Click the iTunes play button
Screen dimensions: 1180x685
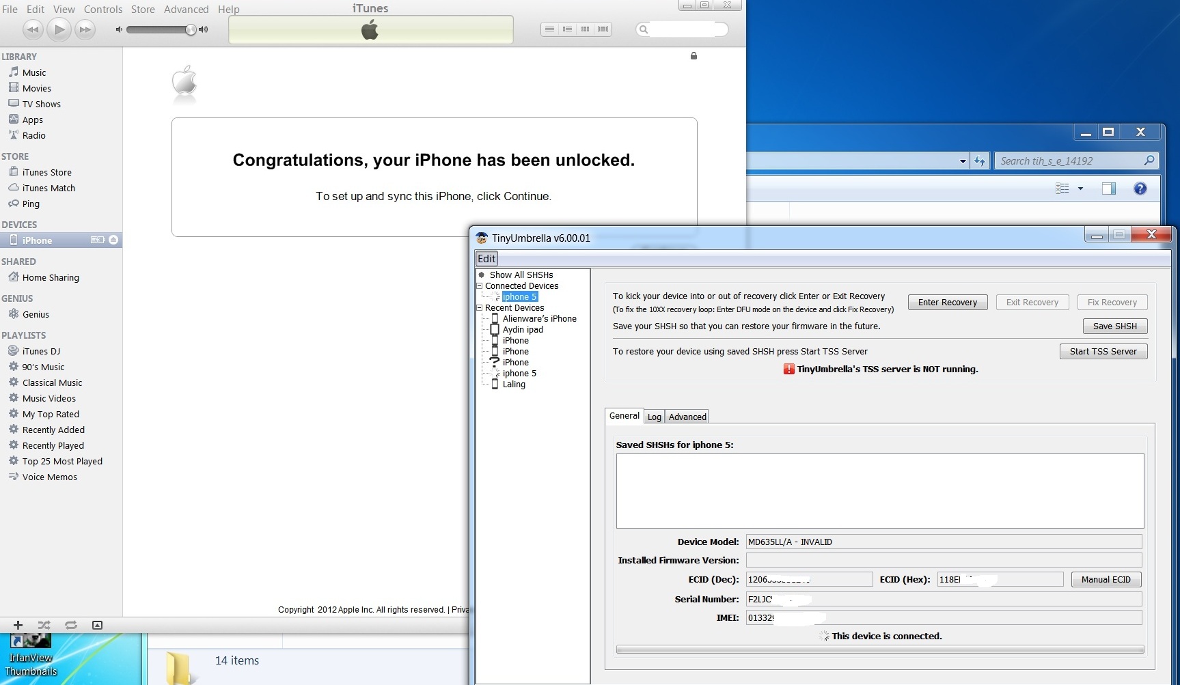(x=59, y=29)
